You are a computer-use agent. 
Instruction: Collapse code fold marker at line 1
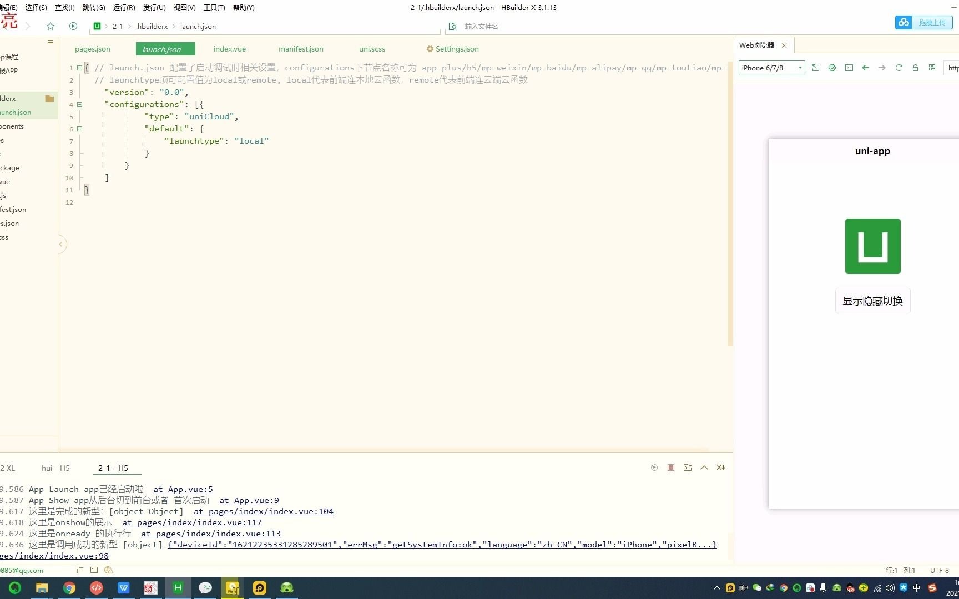point(79,68)
